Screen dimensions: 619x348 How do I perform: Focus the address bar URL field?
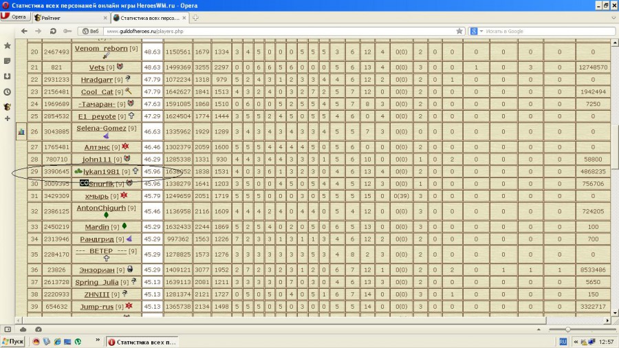click(x=279, y=31)
